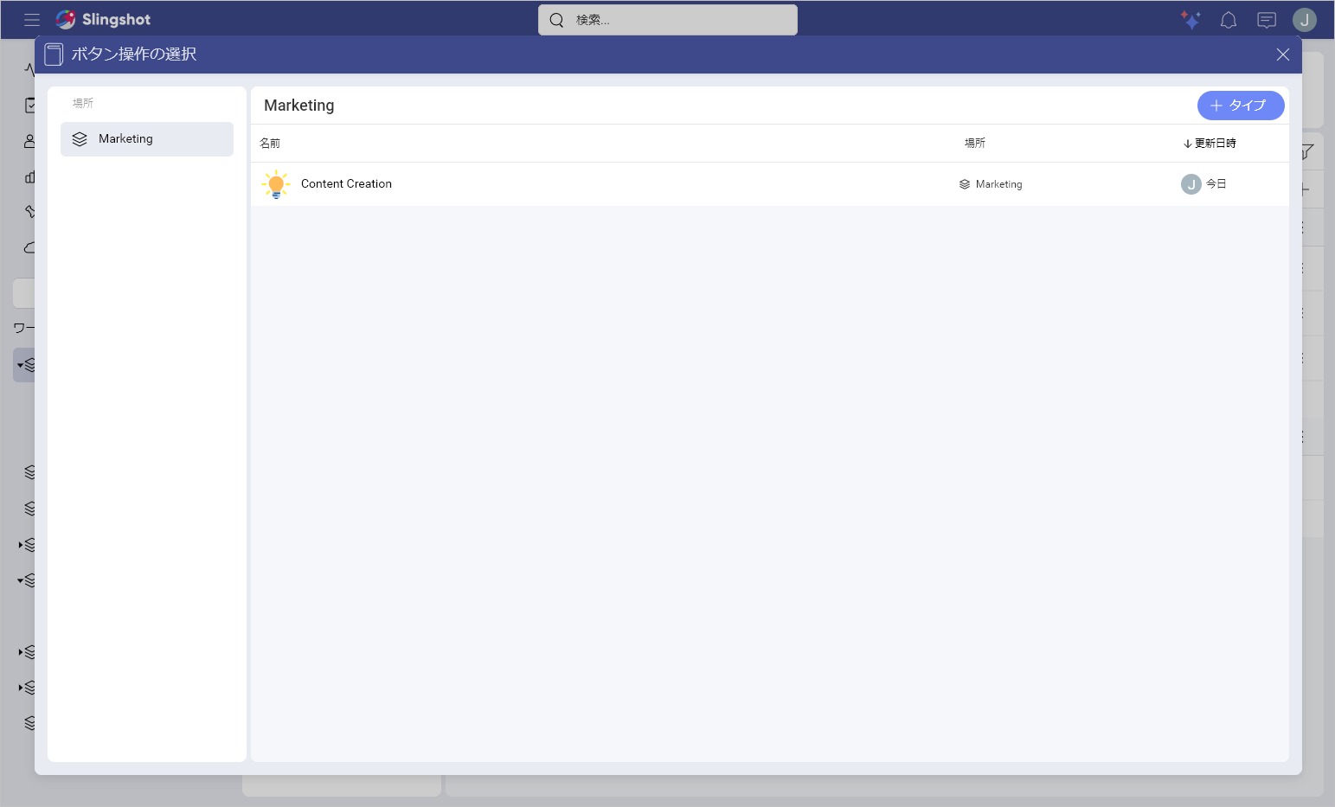Click the 今日 updated date
The width and height of the screenshot is (1335, 807).
(x=1216, y=184)
